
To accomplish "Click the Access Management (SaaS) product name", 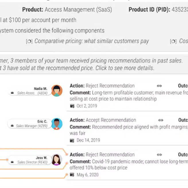I will 78,10.
